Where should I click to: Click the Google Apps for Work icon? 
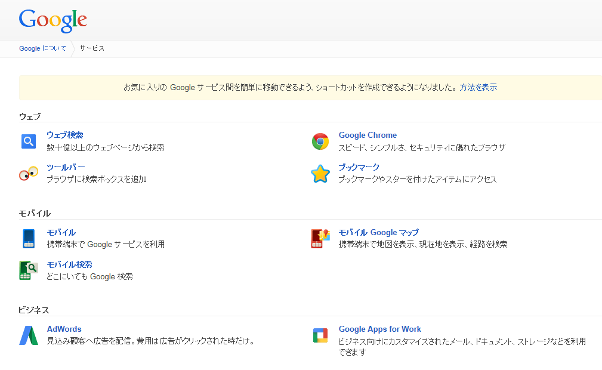click(320, 335)
